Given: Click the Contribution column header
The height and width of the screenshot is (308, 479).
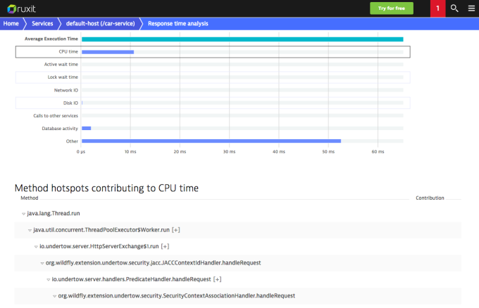Looking at the screenshot, I should click(430, 198).
